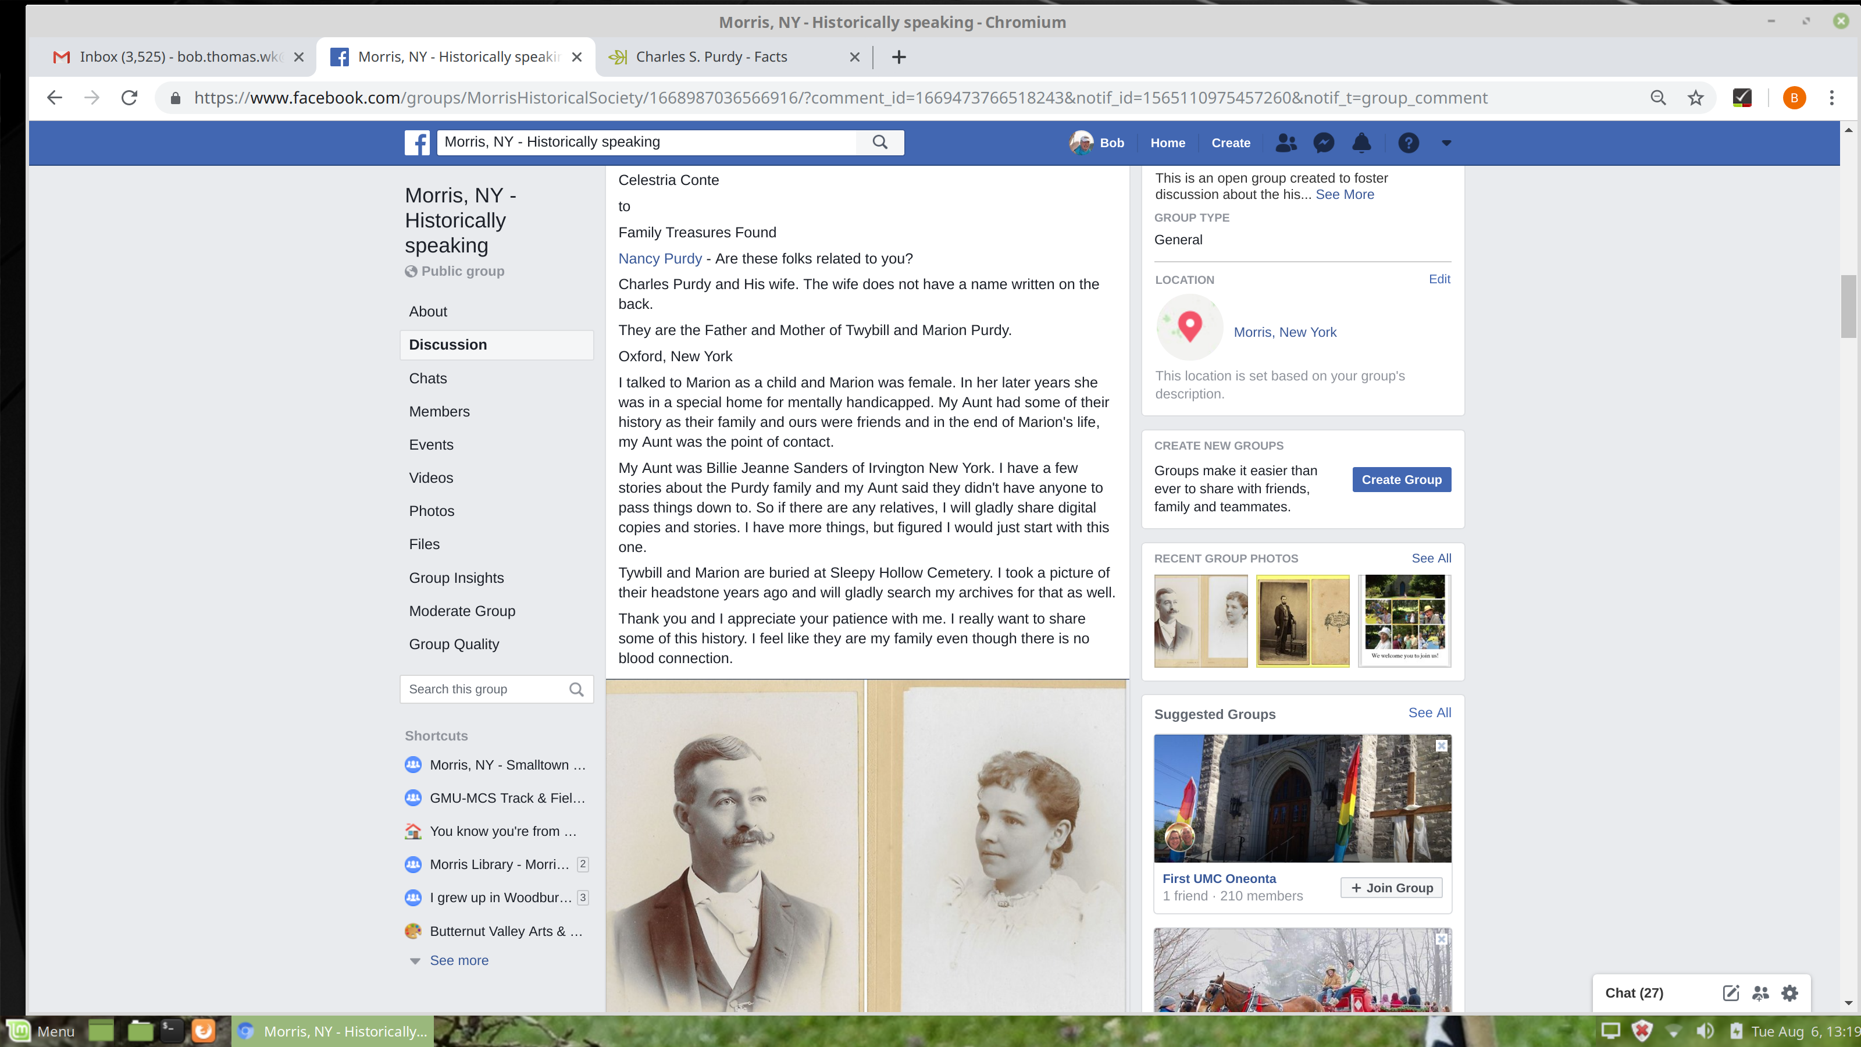Click the browser profile avatar B

tap(1794, 98)
